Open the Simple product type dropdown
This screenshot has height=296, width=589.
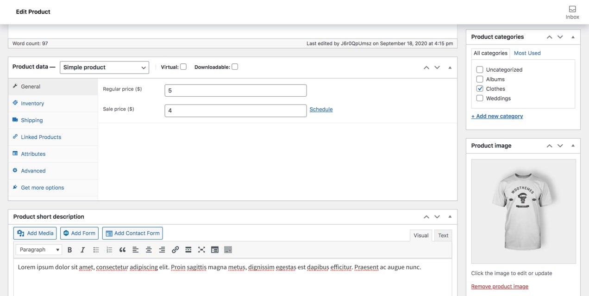(x=104, y=67)
